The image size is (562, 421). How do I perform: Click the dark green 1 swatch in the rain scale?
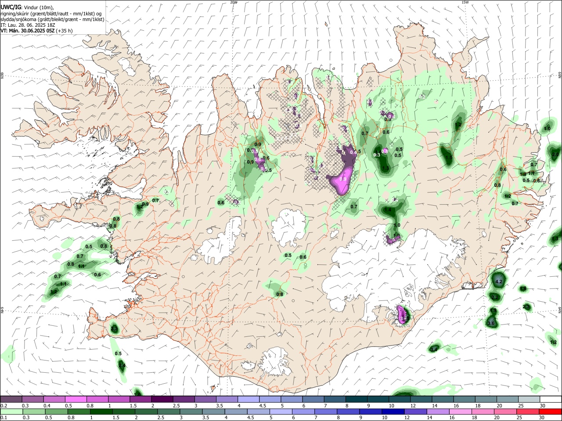tap(101, 411)
